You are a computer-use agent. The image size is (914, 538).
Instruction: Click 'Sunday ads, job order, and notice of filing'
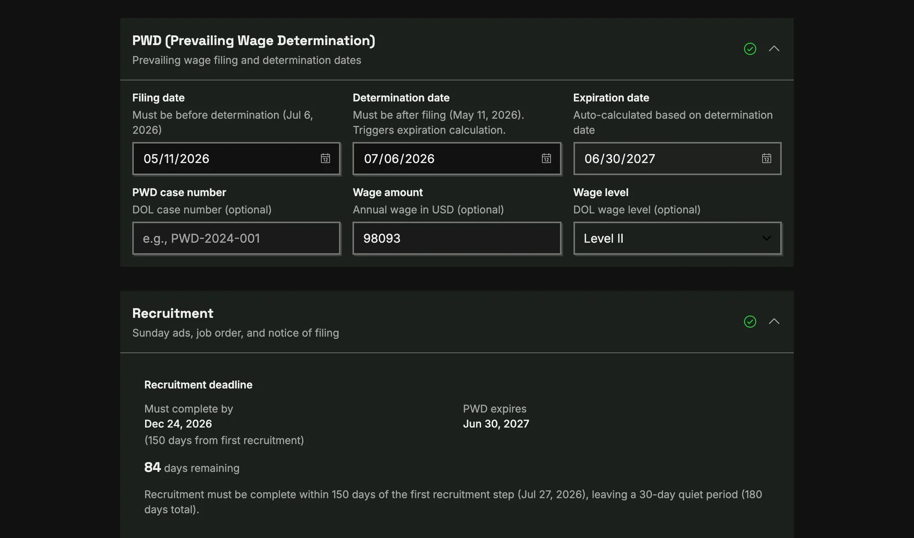(x=236, y=333)
